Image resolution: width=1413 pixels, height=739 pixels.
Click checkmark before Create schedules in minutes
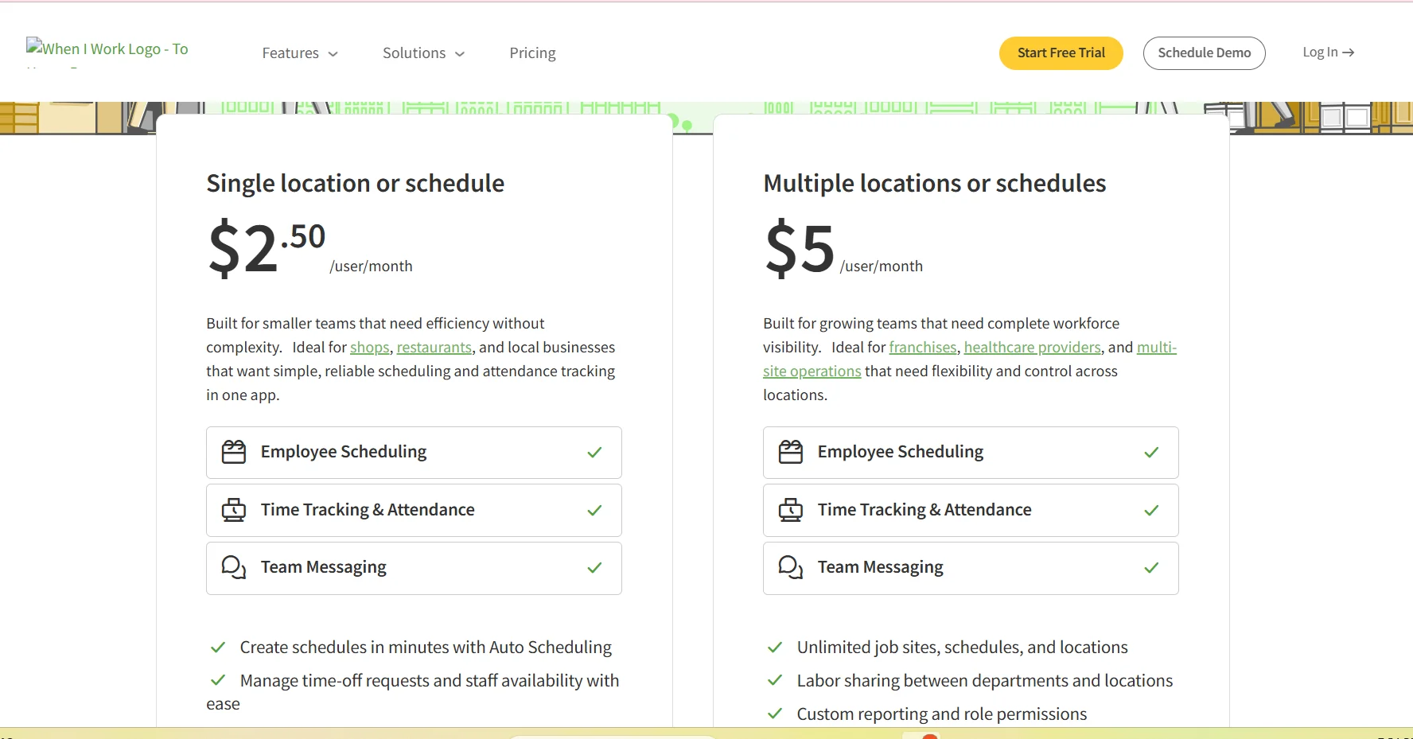click(x=218, y=648)
